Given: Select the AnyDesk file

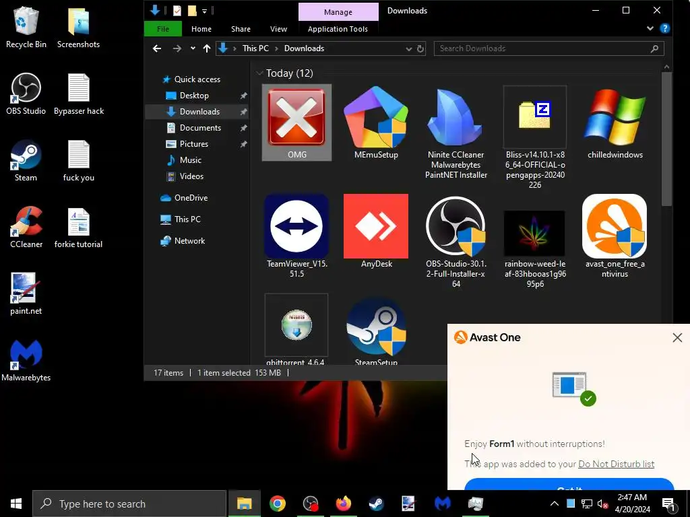Looking at the screenshot, I should (376, 232).
